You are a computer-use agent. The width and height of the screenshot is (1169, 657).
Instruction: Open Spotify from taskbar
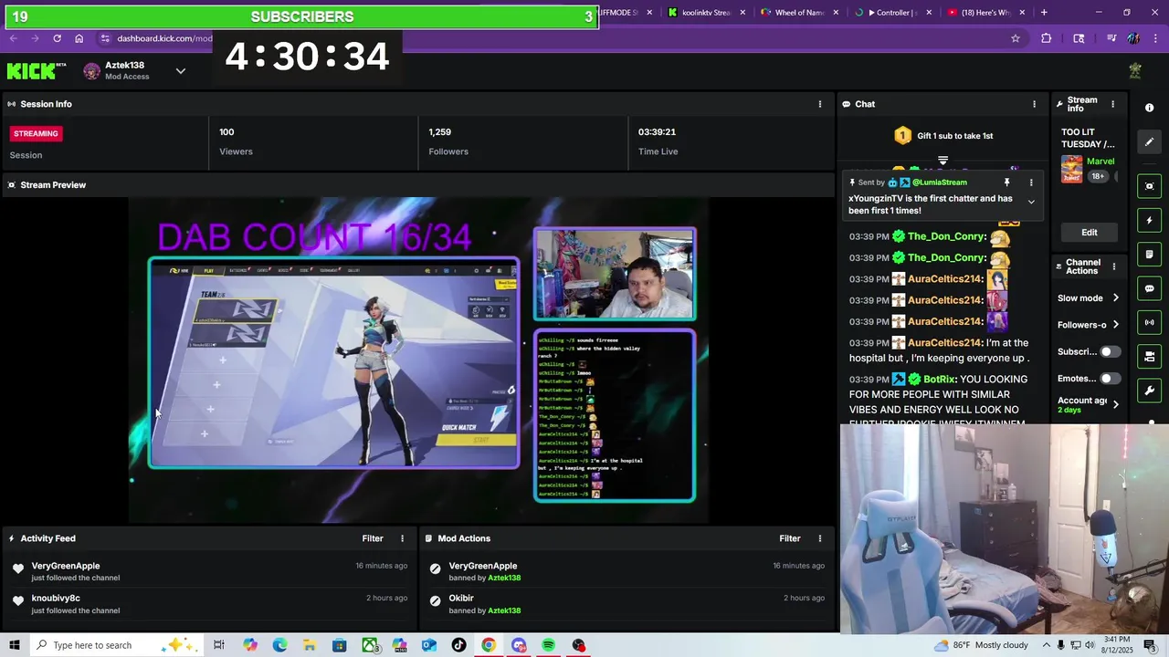click(x=548, y=645)
